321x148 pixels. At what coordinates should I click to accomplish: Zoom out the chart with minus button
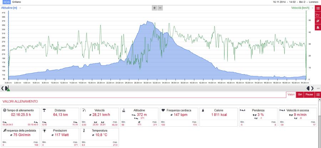click(x=160, y=8)
